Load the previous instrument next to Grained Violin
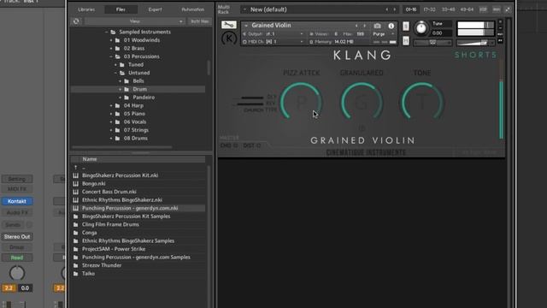547x308 pixels. coord(356,26)
